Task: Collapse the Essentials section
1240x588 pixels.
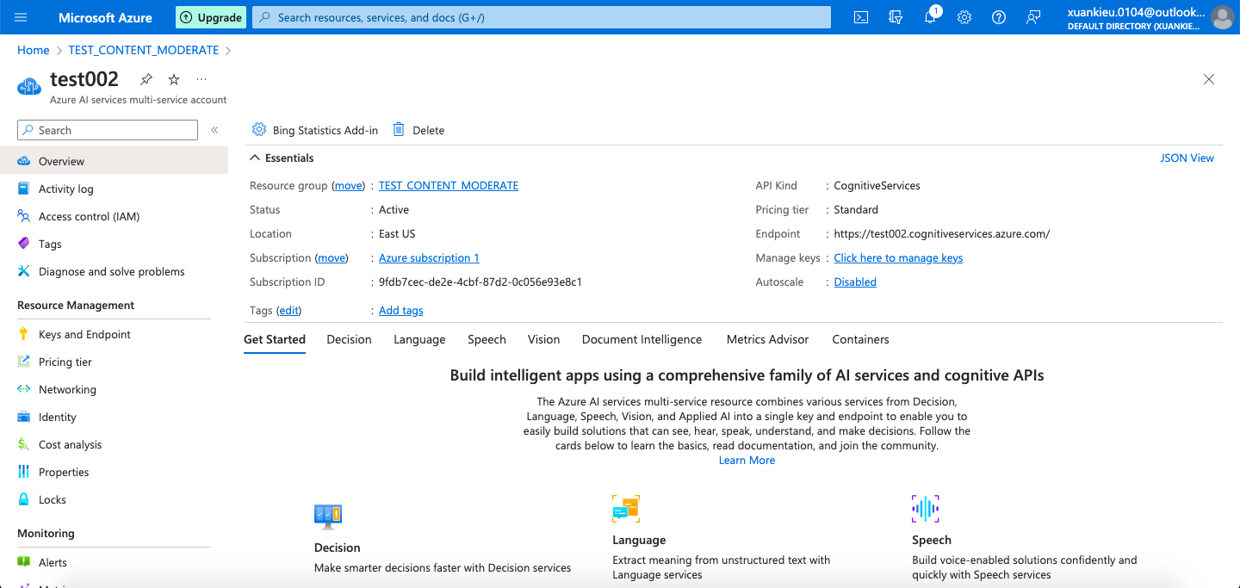Action: click(x=254, y=158)
